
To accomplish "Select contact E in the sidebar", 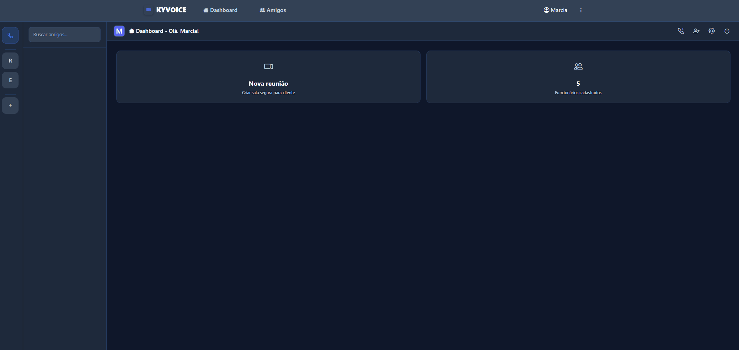I will pyautogui.click(x=10, y=80).
